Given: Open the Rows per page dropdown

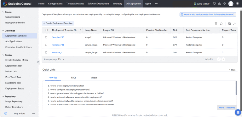Looking at the screenshot, I should tap(61, 59).
